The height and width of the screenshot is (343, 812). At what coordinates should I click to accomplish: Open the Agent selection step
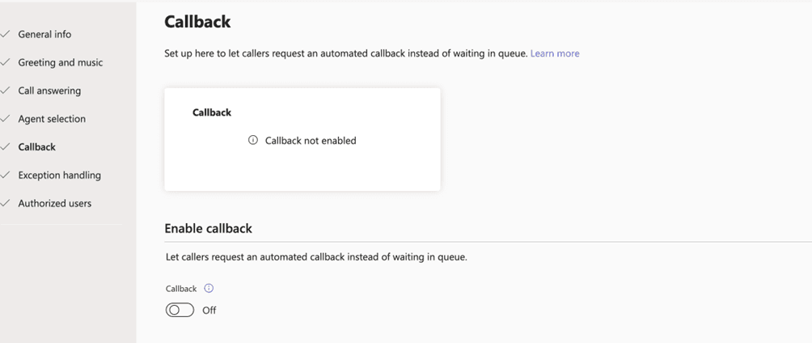[x=52, y=119]
